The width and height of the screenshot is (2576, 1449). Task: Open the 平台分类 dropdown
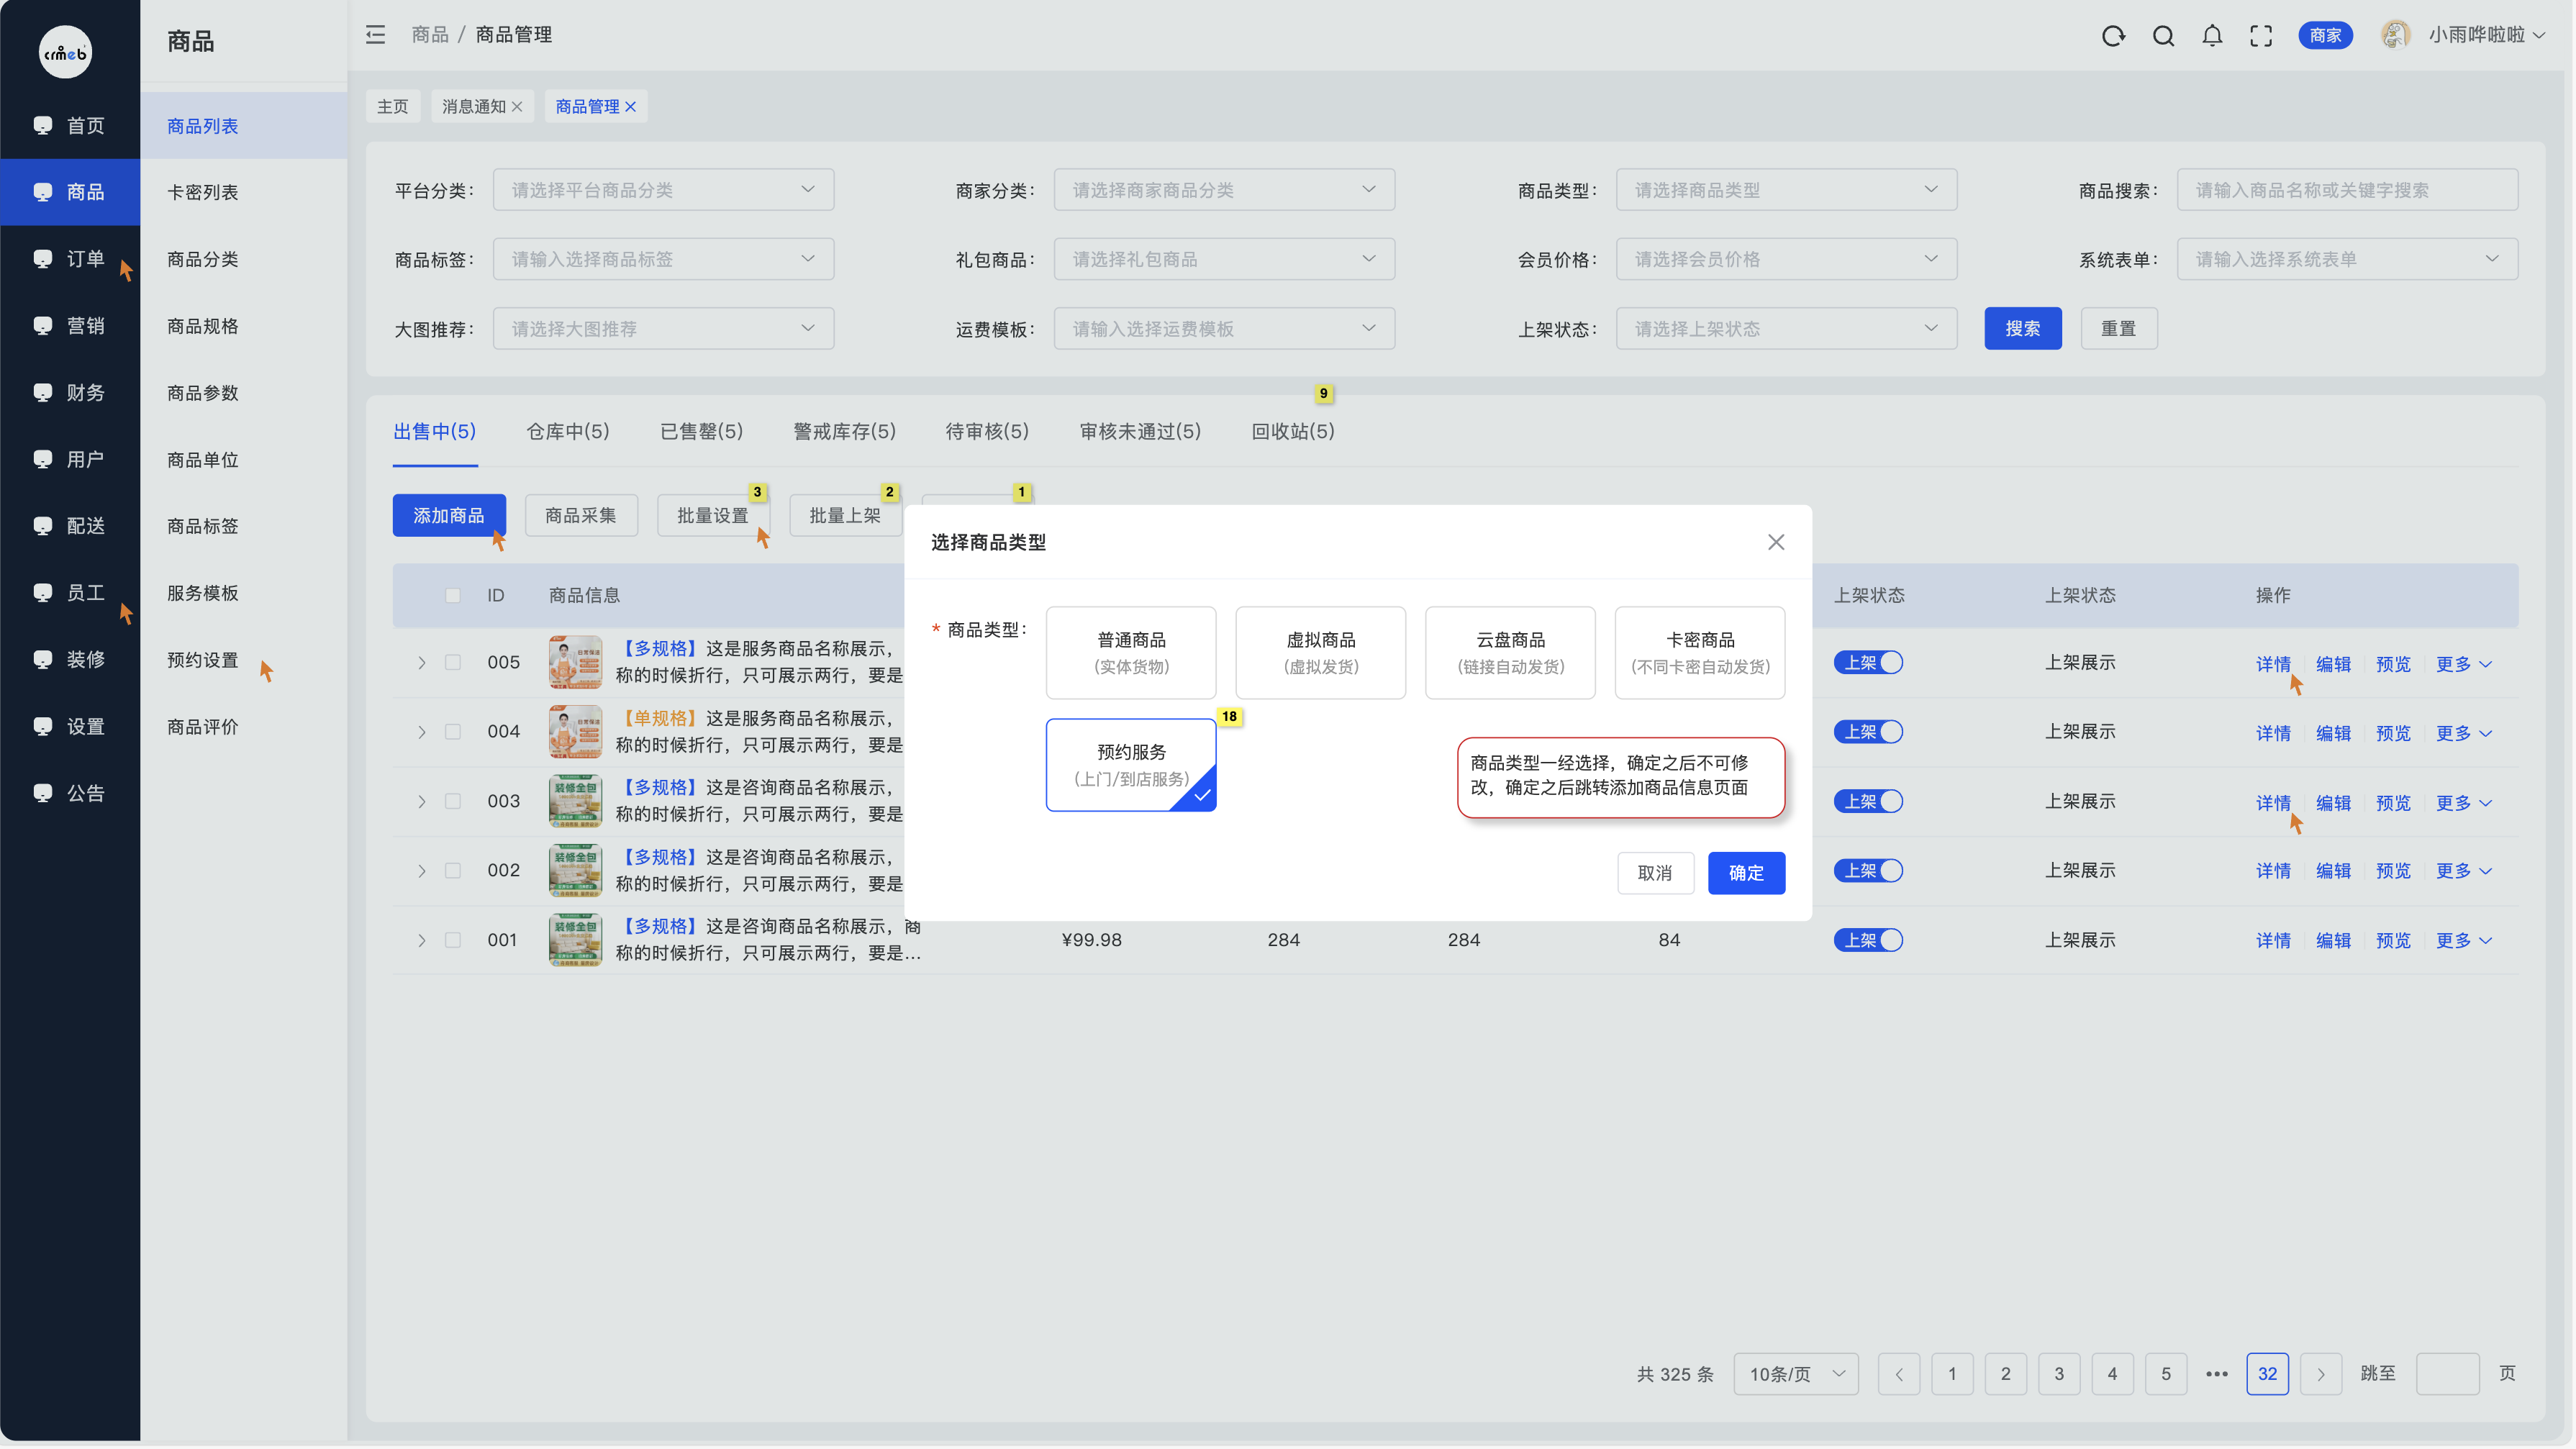(663, 190)
